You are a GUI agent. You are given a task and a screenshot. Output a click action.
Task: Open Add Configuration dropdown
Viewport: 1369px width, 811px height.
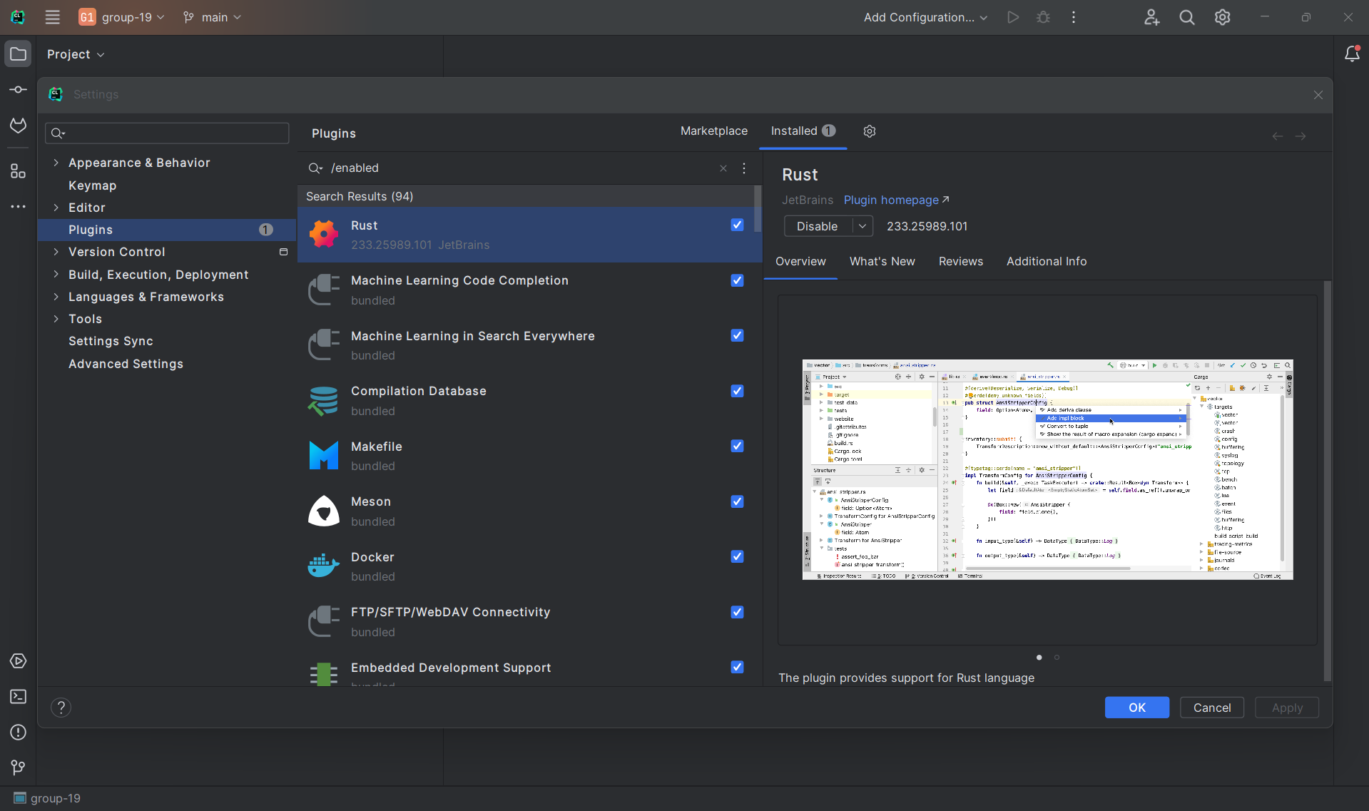coord(925,17)
